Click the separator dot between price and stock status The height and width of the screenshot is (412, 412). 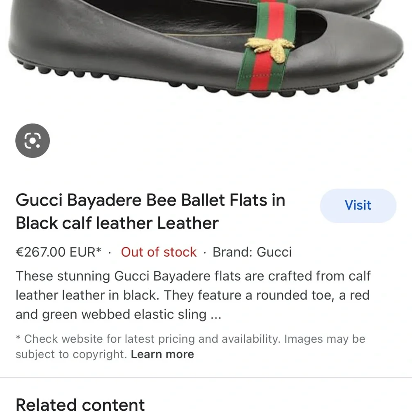pyautogui.click(x=110, y=252)
